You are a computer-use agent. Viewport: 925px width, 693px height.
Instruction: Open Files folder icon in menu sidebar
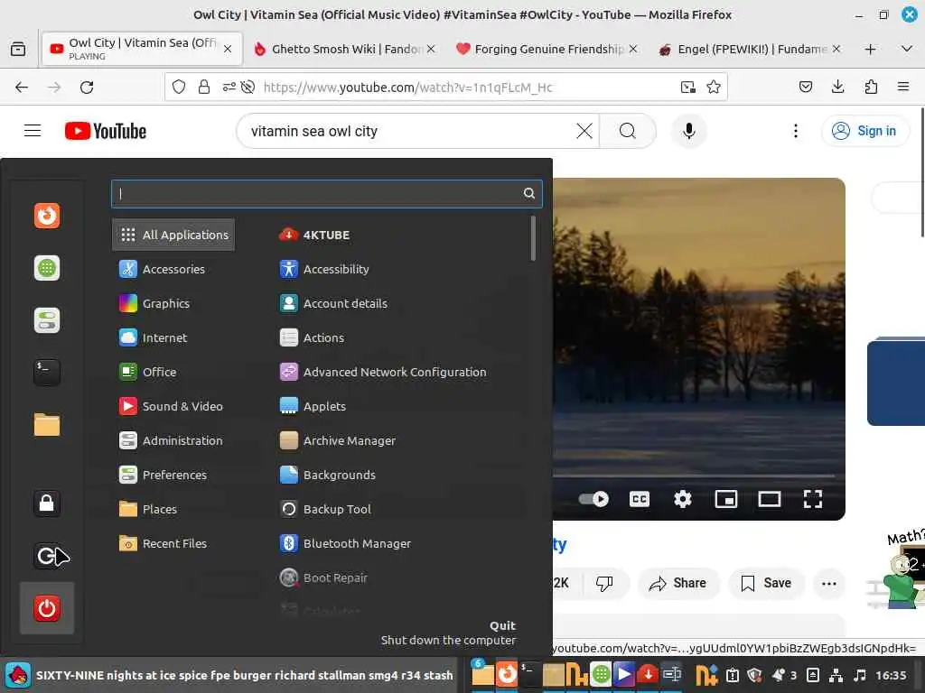(47, 425)
